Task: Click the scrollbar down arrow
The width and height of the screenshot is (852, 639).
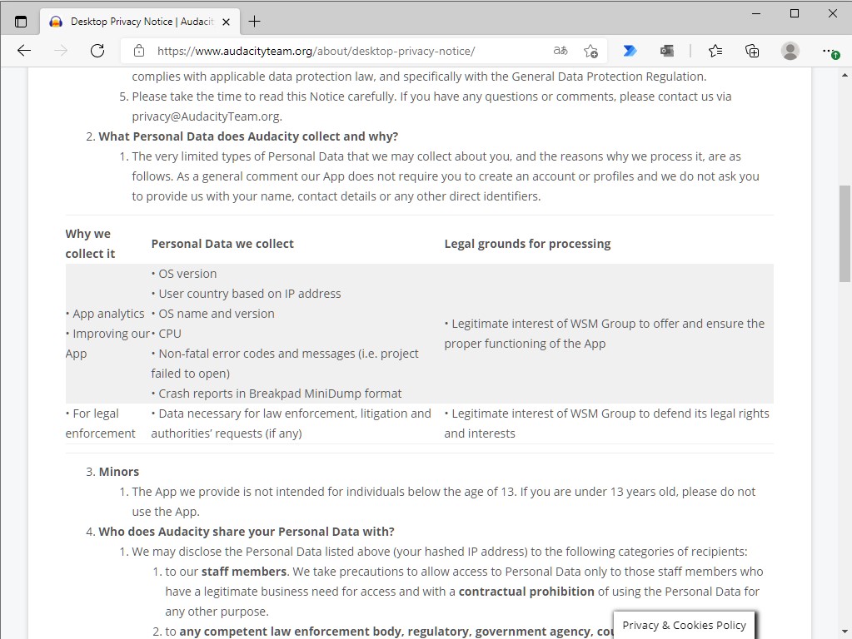Action: pyautogui.click(x=845, y=632)
